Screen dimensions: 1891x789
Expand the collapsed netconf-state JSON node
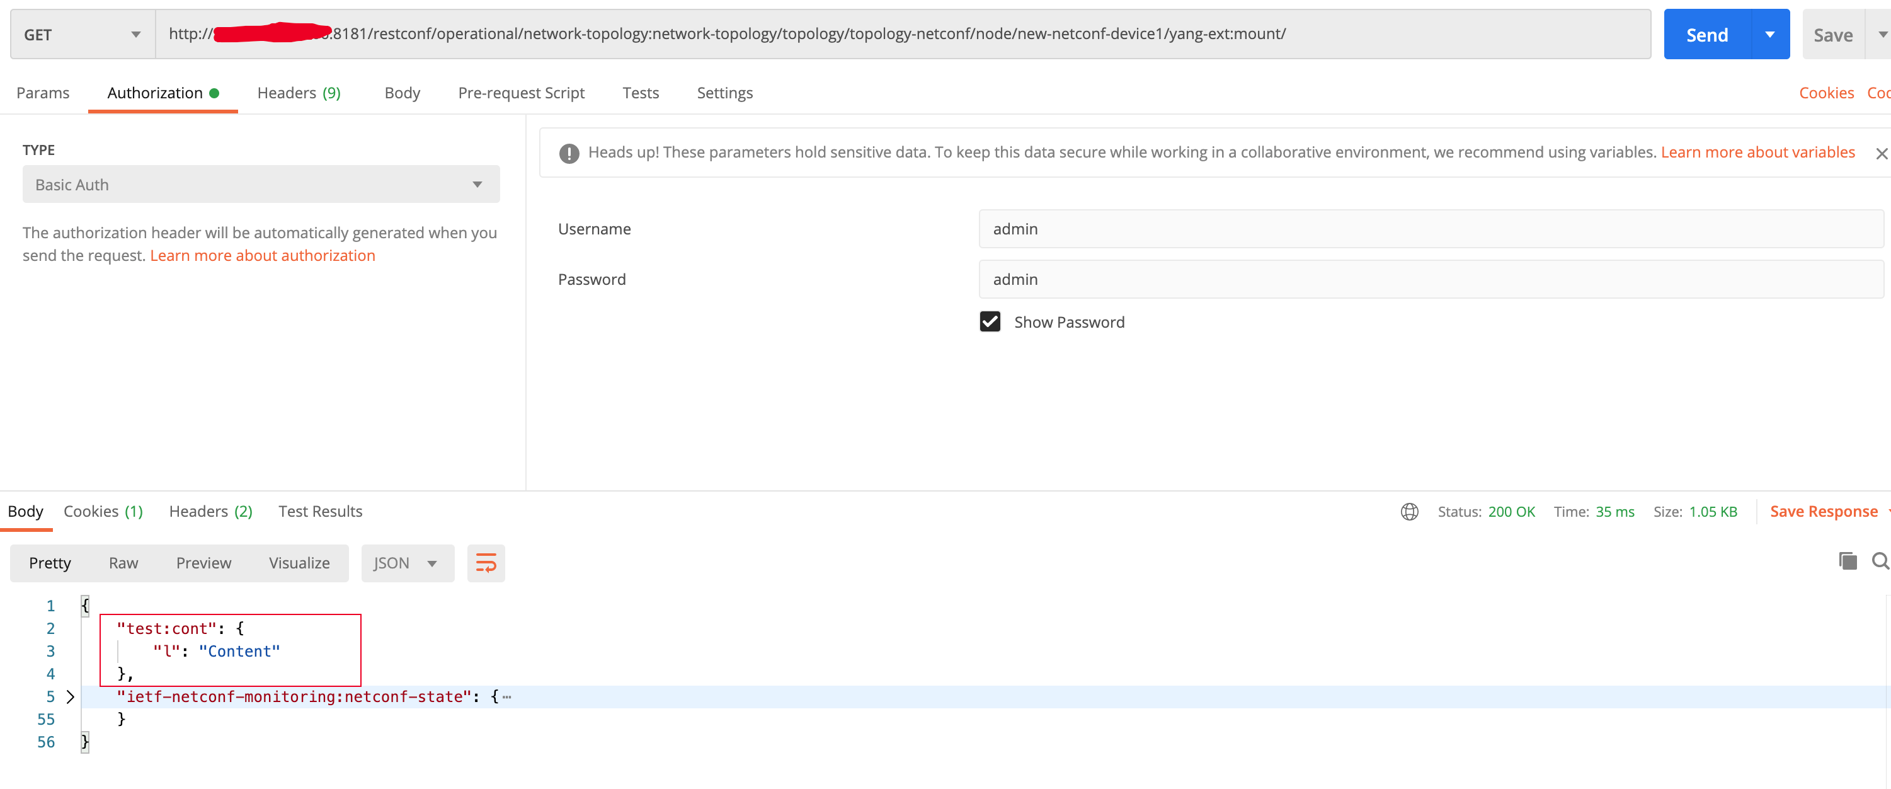pyautogui.click(x=71, y=696)
